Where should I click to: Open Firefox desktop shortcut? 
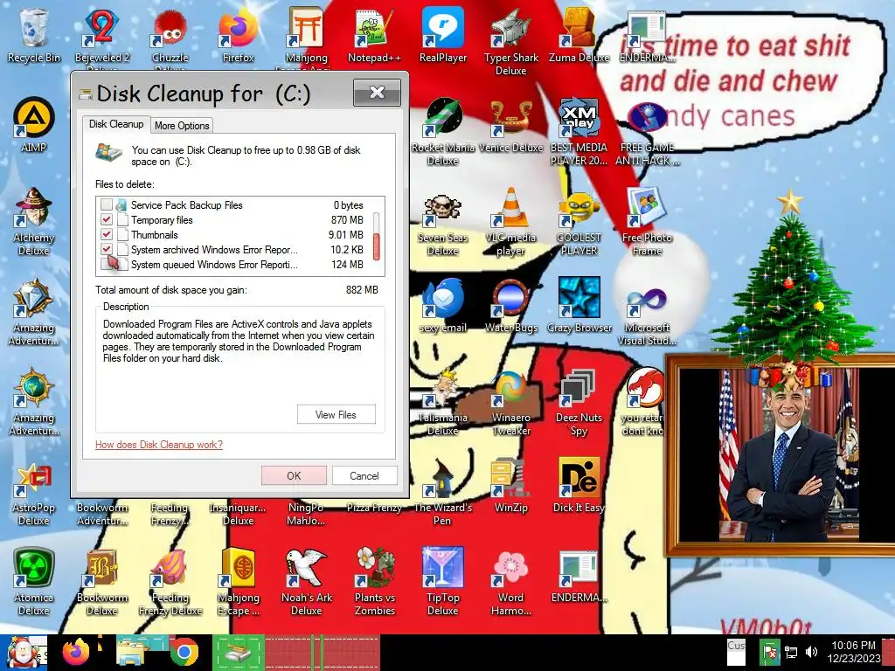(238, 34)
